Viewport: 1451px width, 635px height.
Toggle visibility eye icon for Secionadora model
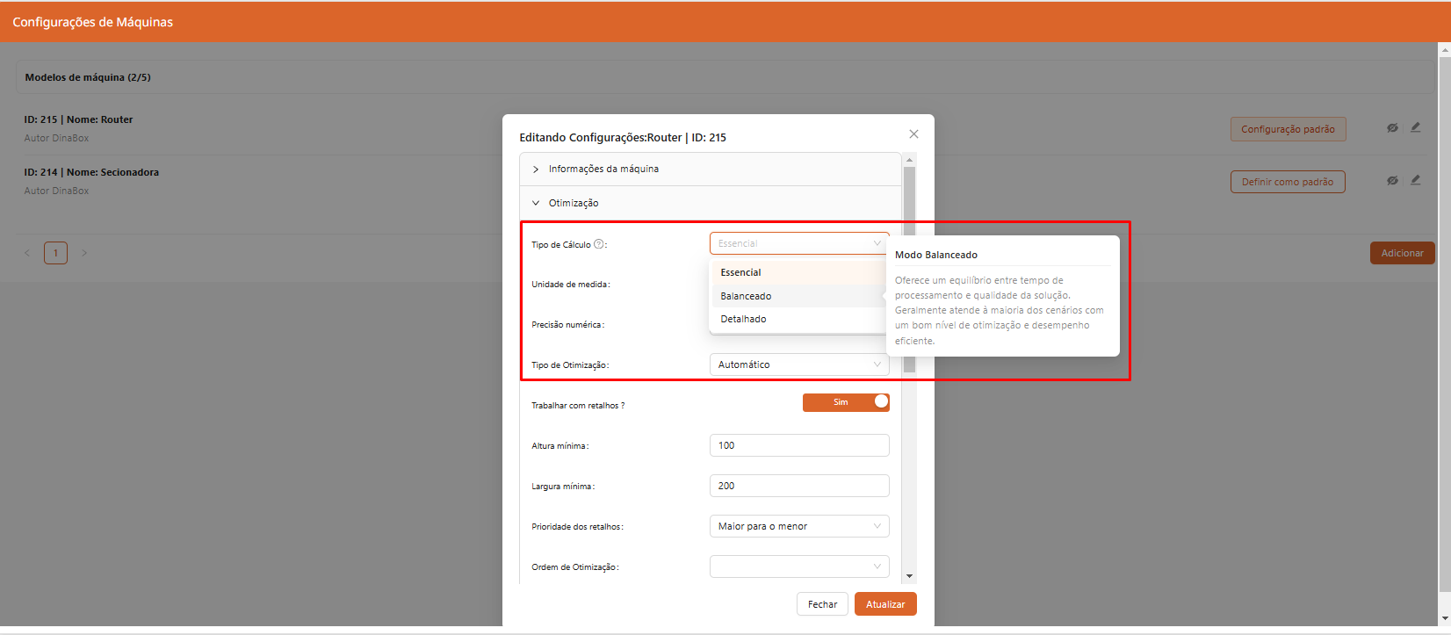pyautogui.click(x=1392, y=181)
